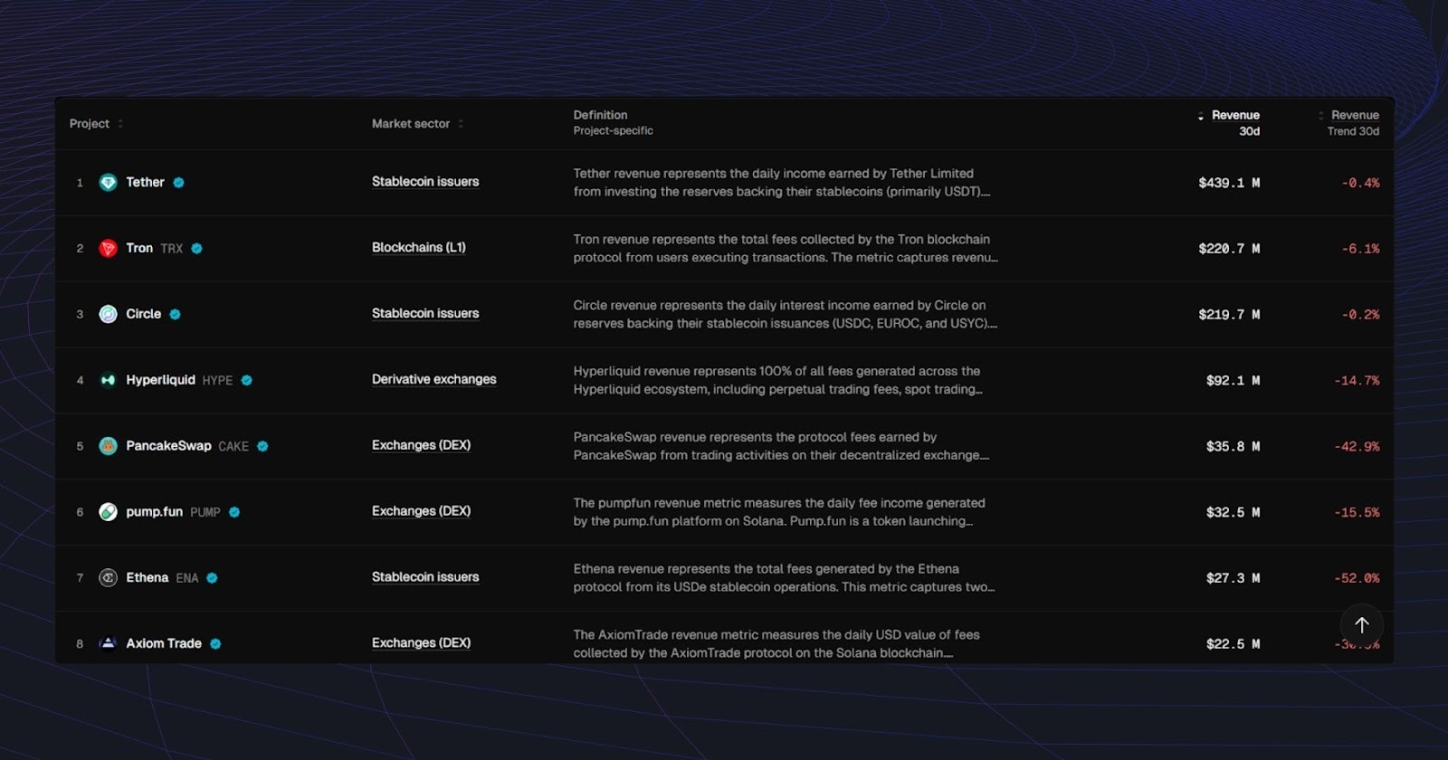Click the -52.0% trend value
1448x760 pixels.
1357,578
